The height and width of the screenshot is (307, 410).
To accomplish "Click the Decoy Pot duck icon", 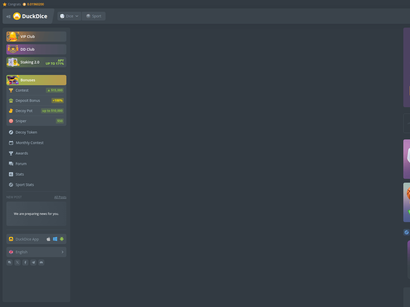I will pos(11,111).
